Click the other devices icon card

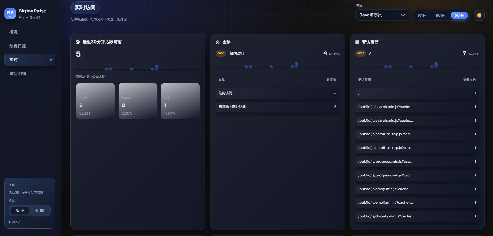click(180, 101)
